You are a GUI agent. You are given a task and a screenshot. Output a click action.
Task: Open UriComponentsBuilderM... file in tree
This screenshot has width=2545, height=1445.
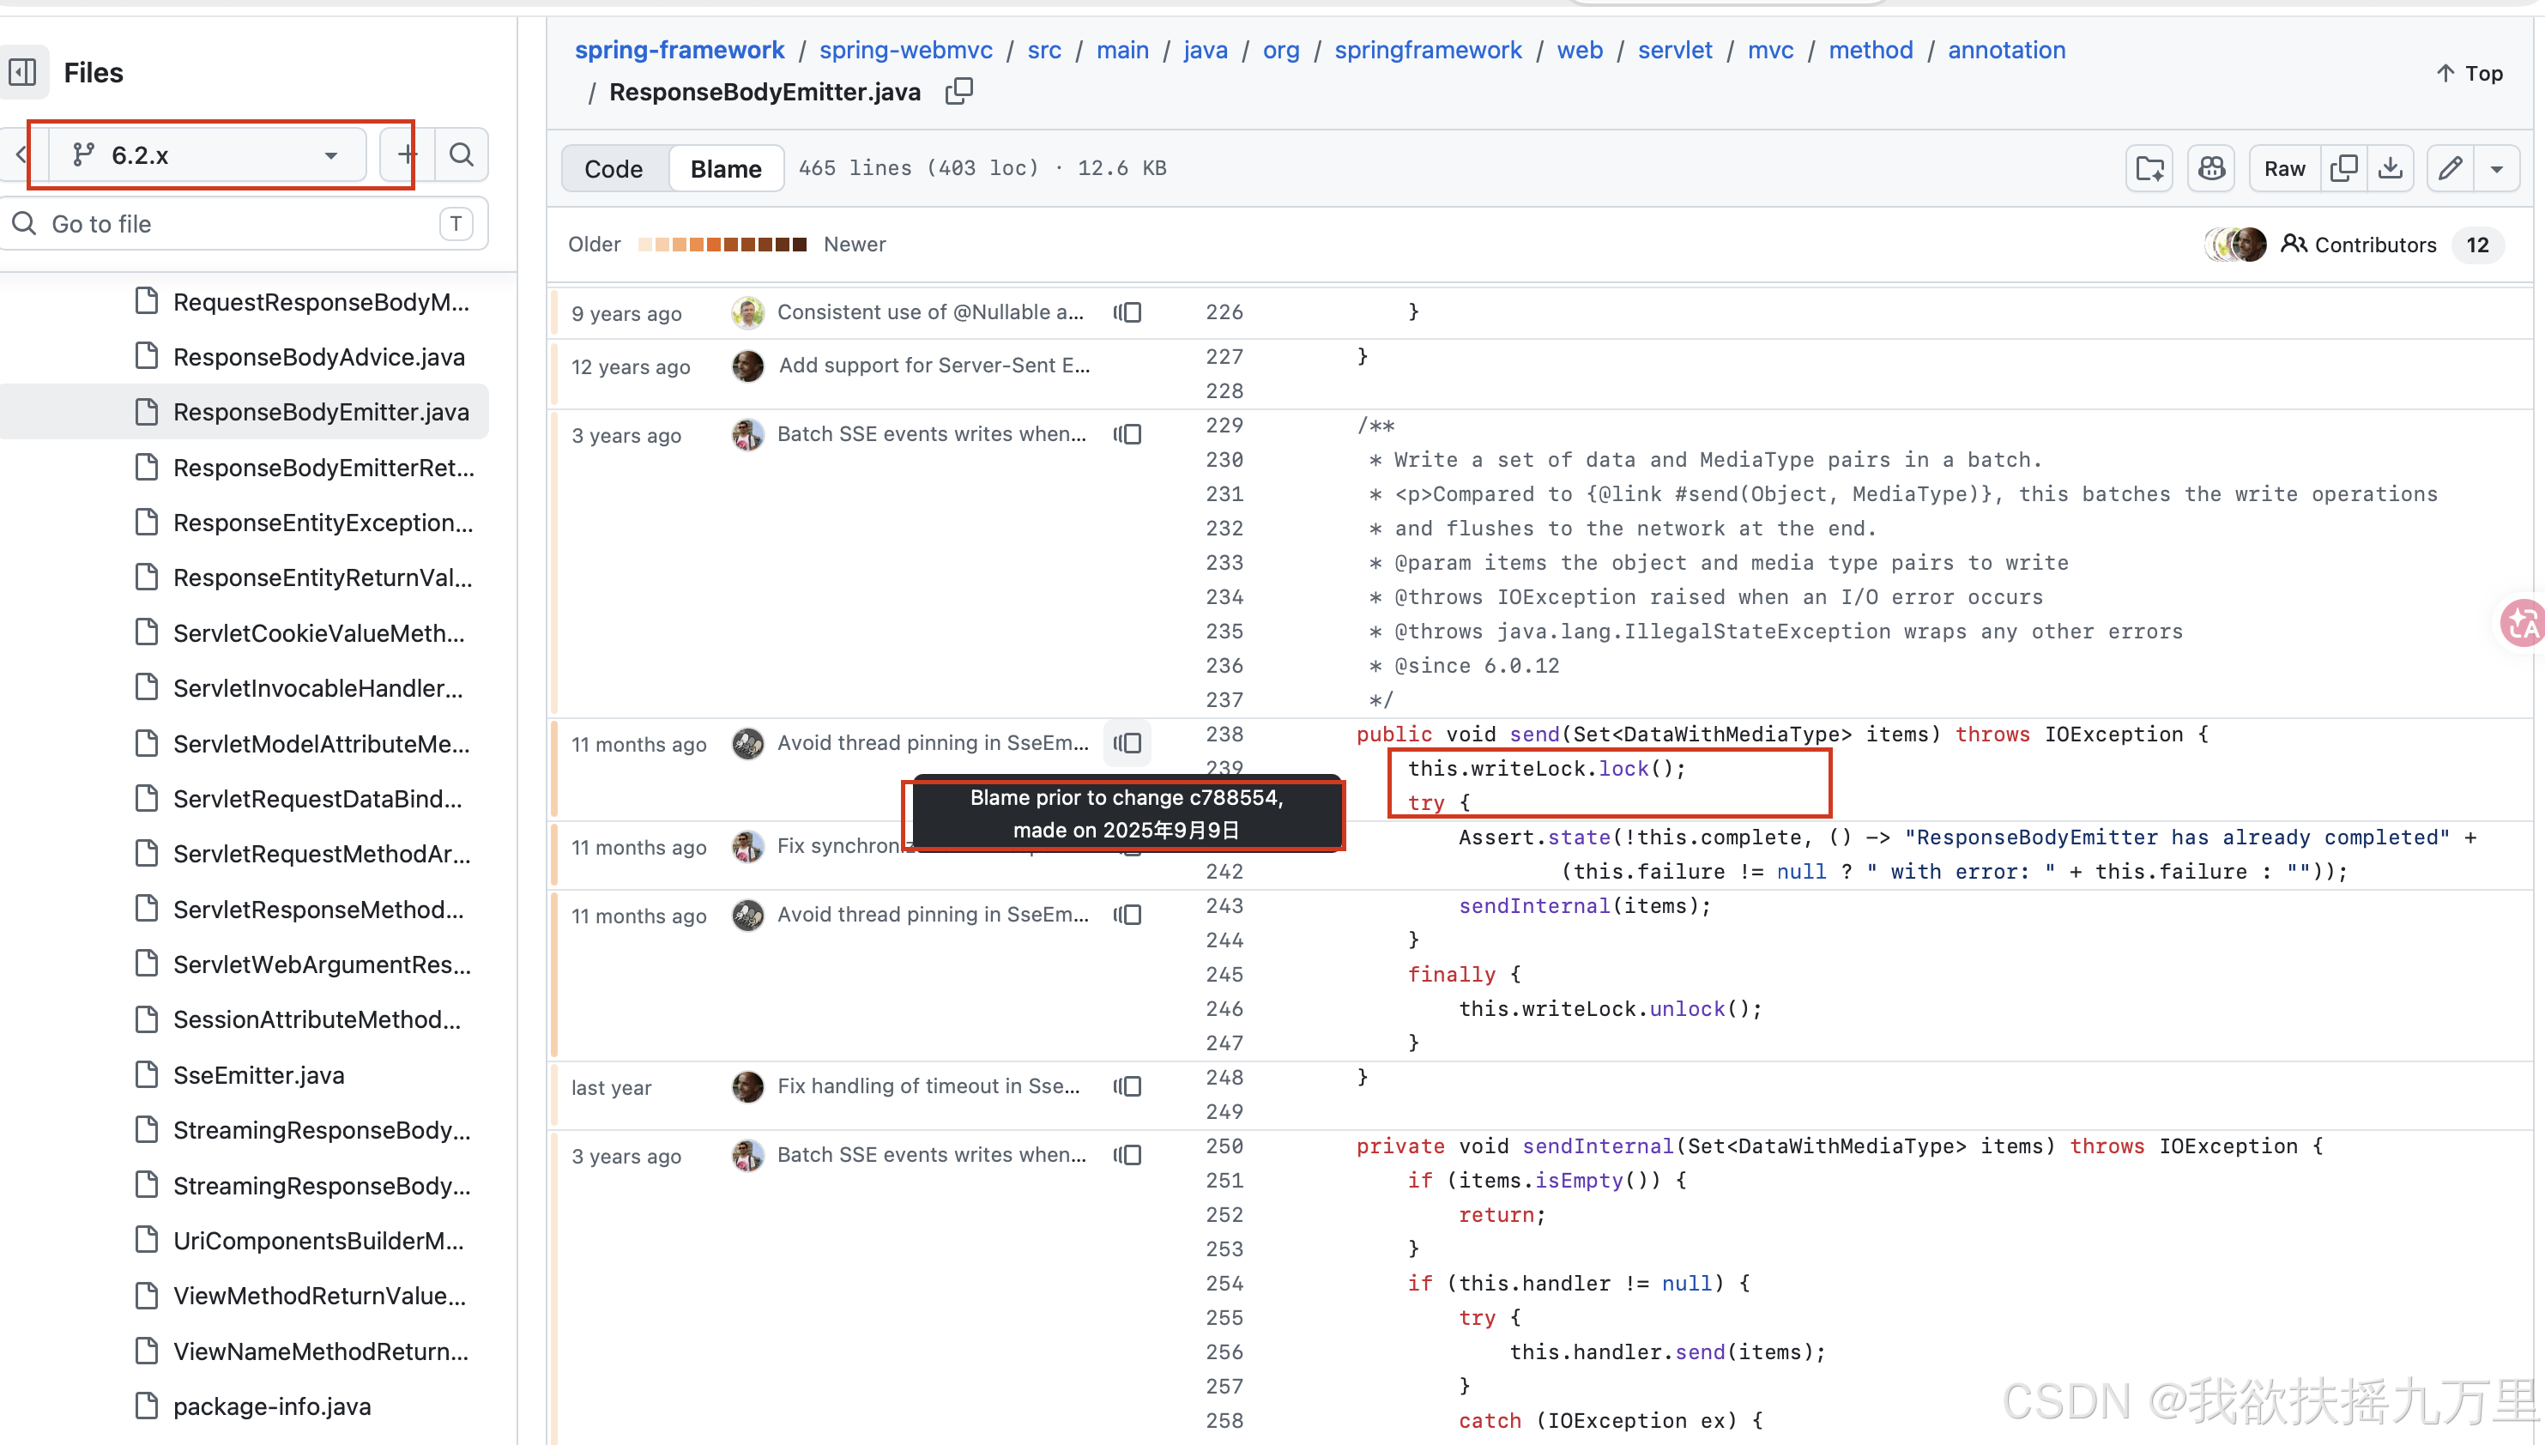coord(318,1241)
